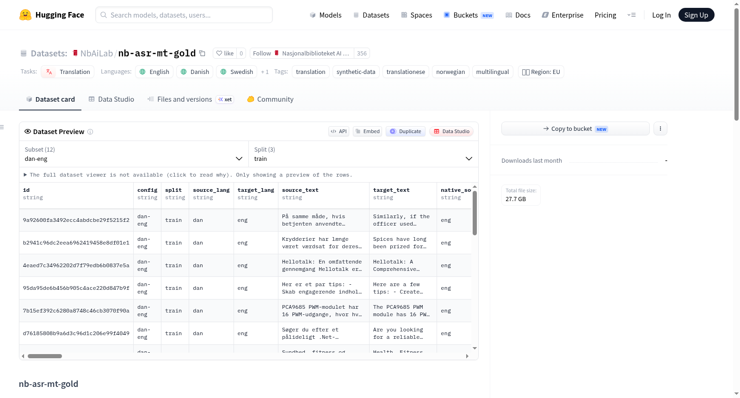
Task: Click the Embed viewer button
Action: tap(367, 131)
